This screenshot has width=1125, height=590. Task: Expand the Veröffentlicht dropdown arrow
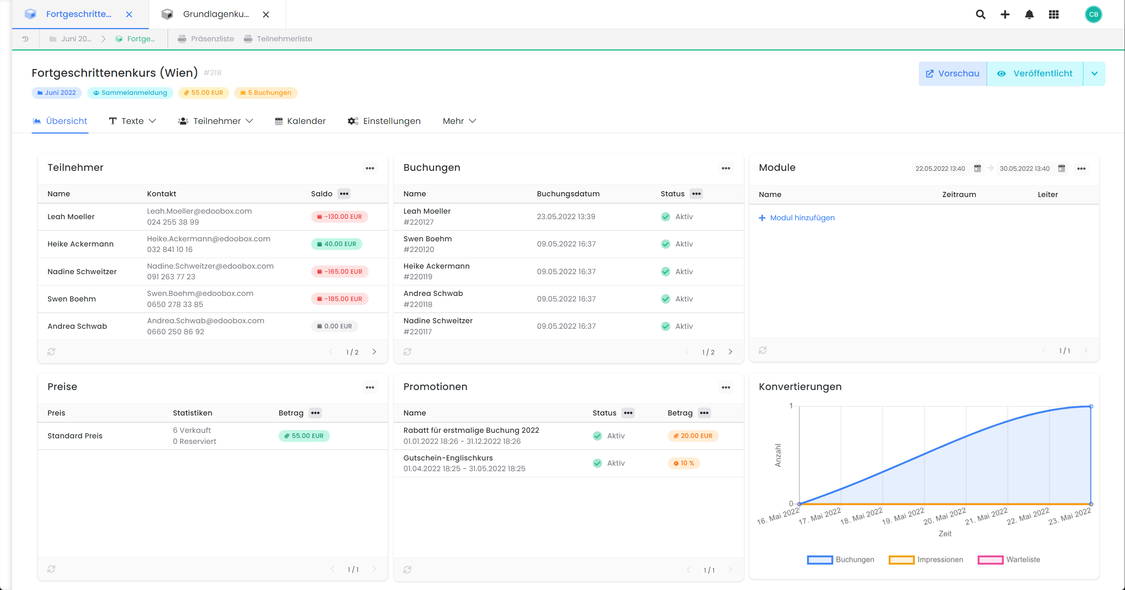(x=1094, y=73)
